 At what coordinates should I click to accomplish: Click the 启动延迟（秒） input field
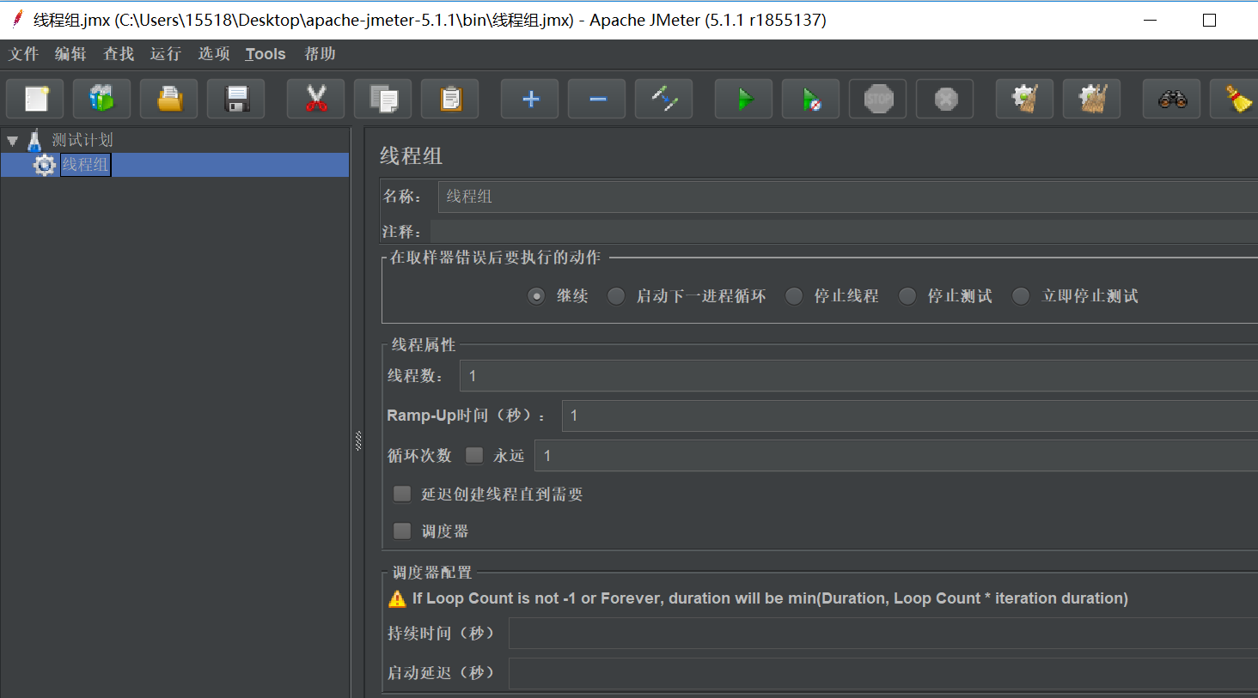883,674
